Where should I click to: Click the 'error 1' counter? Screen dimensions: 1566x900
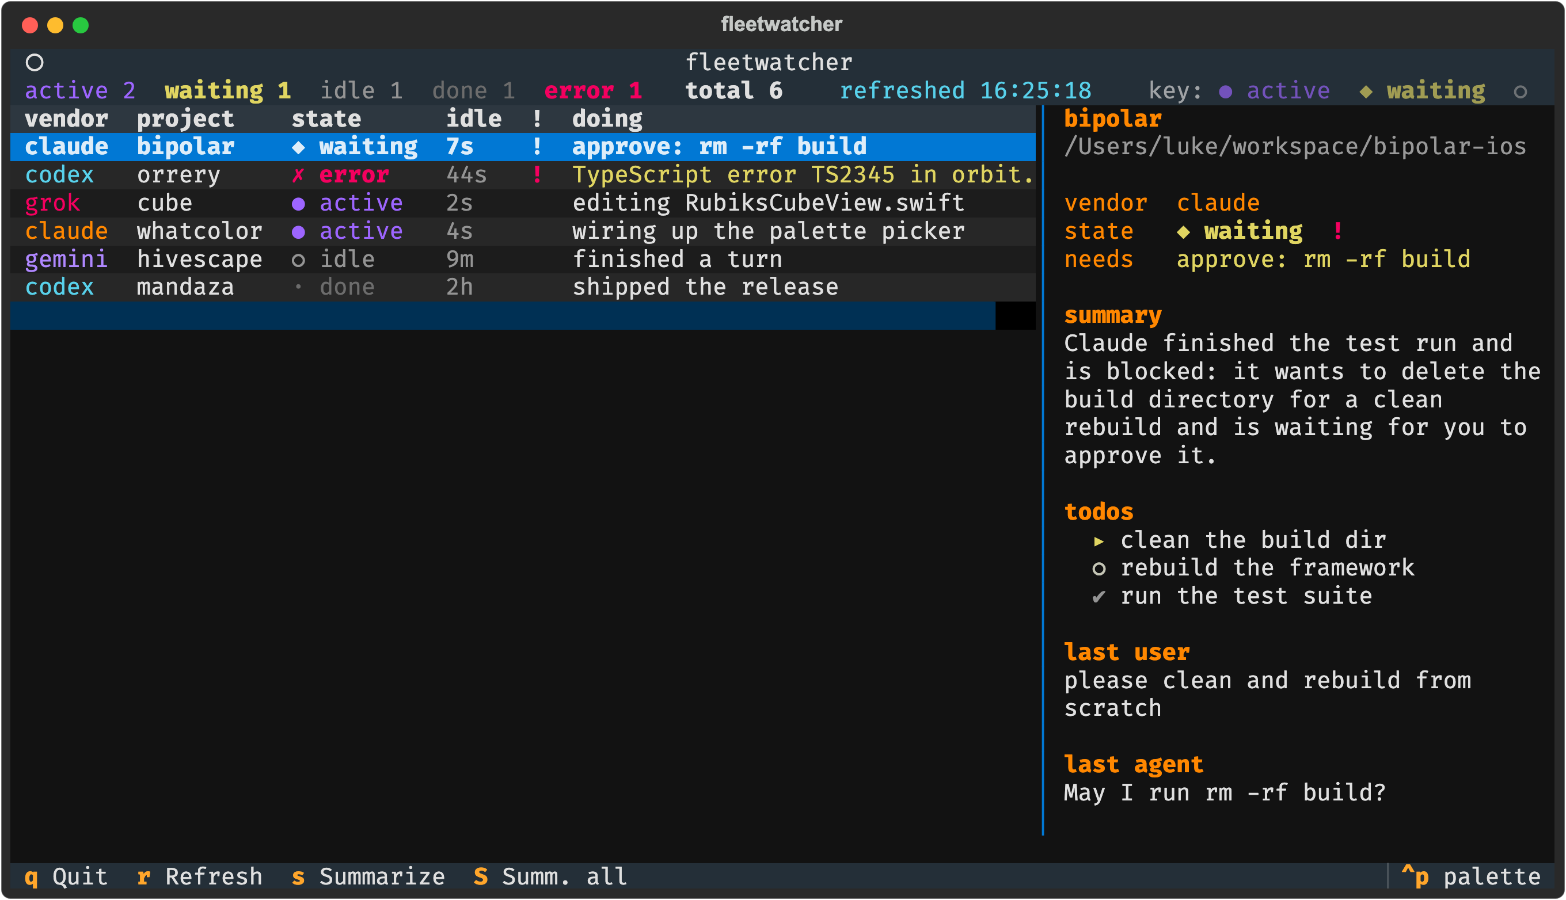593,91
